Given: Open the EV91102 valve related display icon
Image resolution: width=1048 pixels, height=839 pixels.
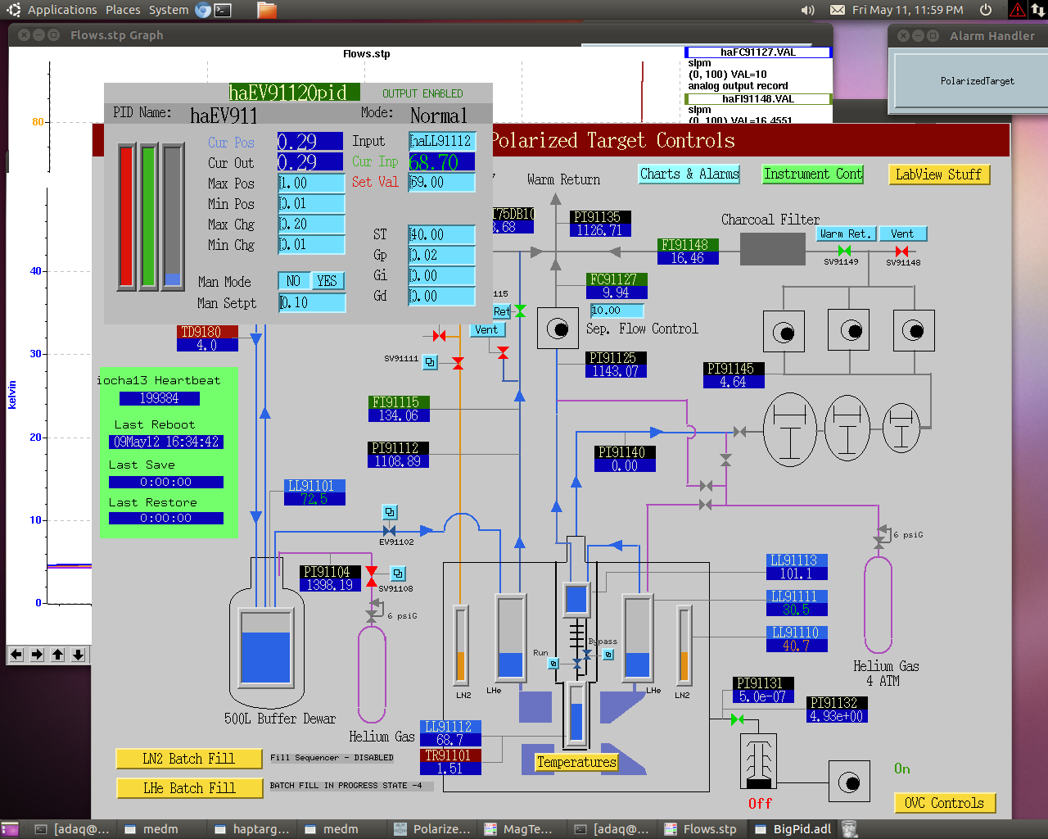Looking at the screenshot, I should 390,512.
